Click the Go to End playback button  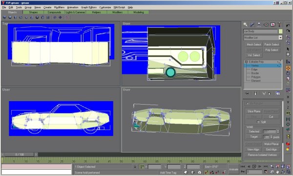click(x=266, y=166)
